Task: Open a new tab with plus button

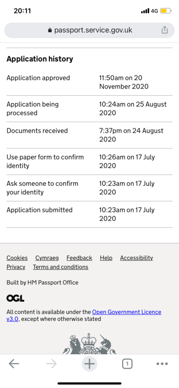Action: [89, 364]
